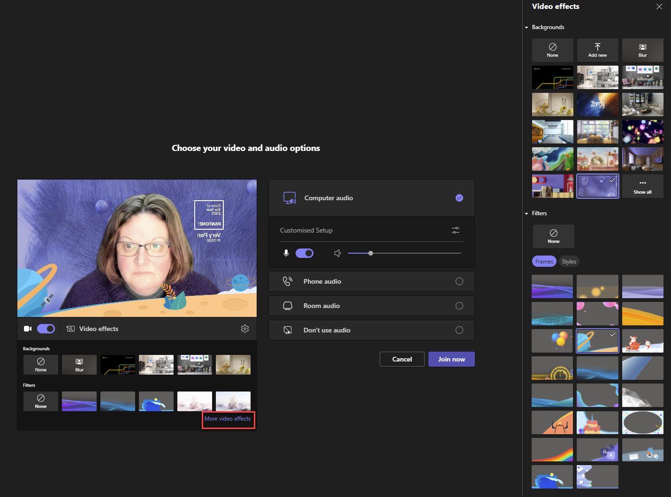The height and width of the screenshot is (497, 671).
Task: Open device settings with the gear icon
Action: pyautogui.click(x=245, y=329)
